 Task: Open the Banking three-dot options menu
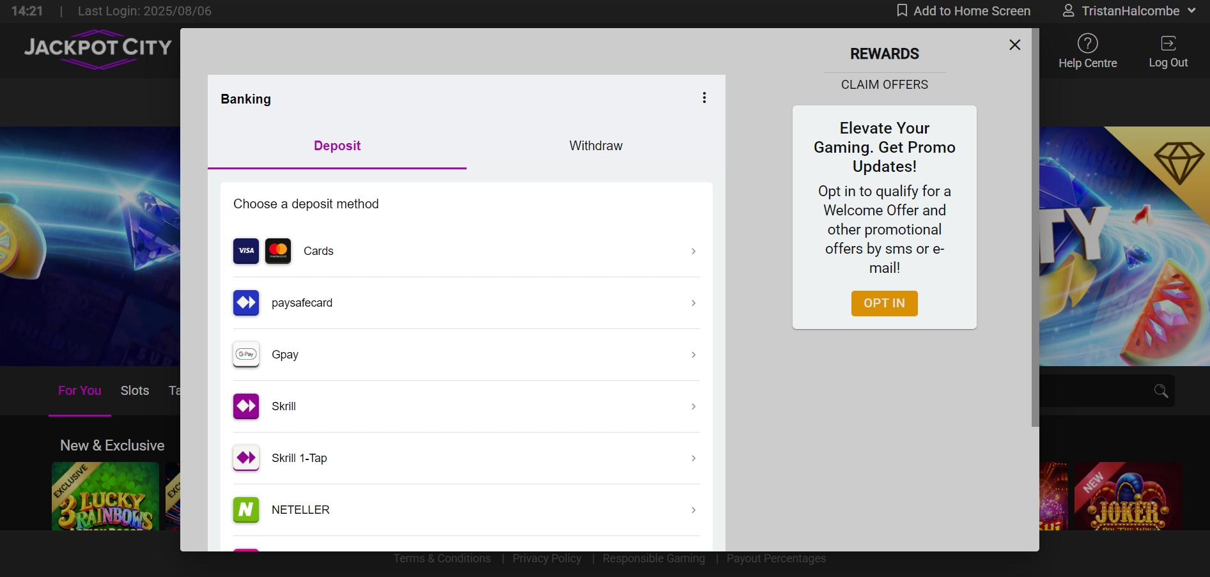coord(704,98)
